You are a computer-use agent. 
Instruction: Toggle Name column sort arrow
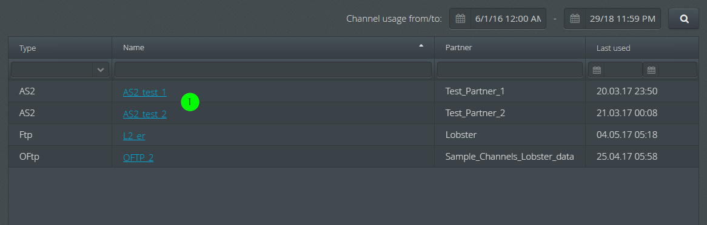click(421, 45)
